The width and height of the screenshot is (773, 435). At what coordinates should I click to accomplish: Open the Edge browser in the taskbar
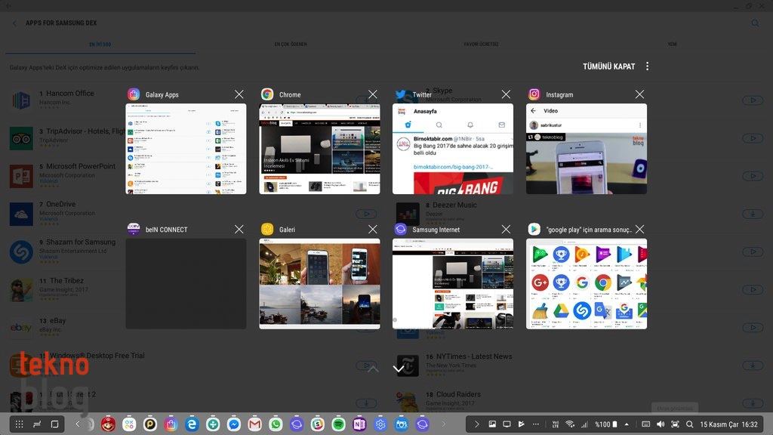[x=192, y=424]
